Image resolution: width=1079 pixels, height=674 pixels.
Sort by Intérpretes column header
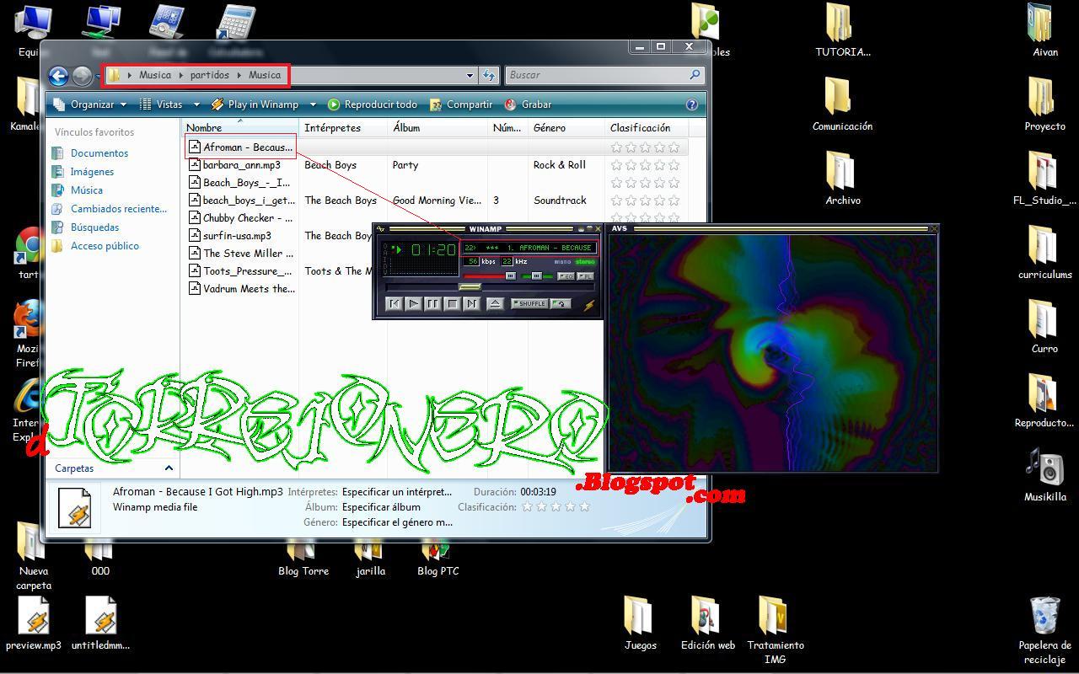point(344,128)
